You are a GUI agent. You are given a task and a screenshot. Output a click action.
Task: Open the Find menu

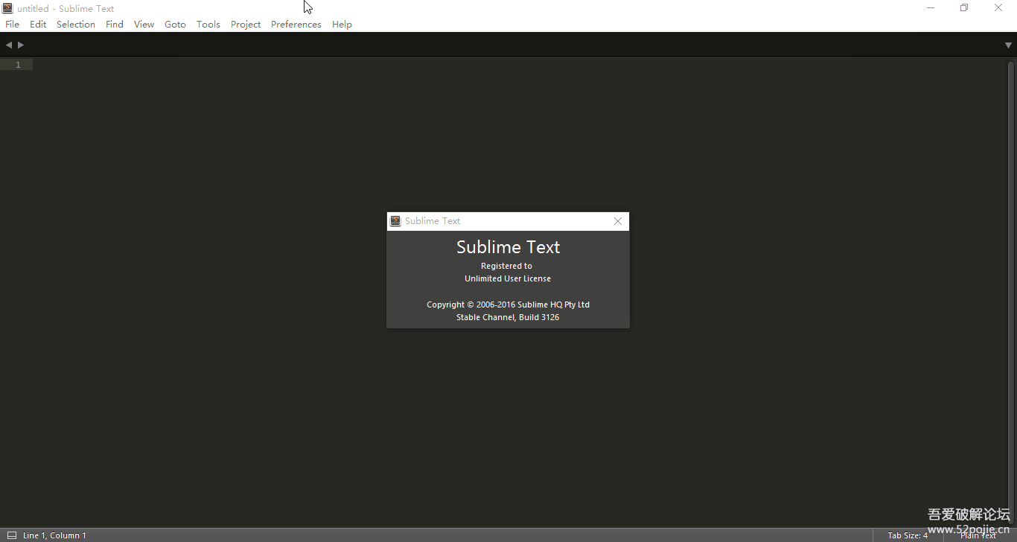click(x=115, y=24)
